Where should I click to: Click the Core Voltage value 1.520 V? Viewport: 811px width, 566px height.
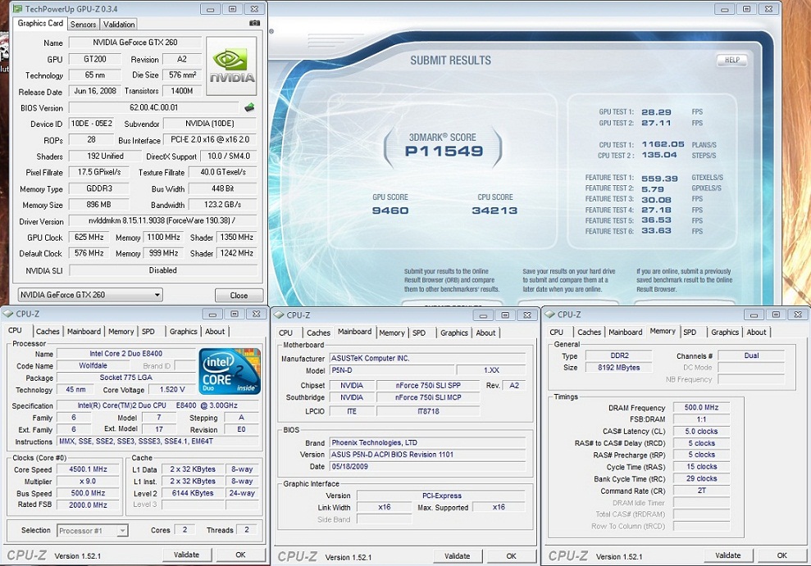click(172, 389)
